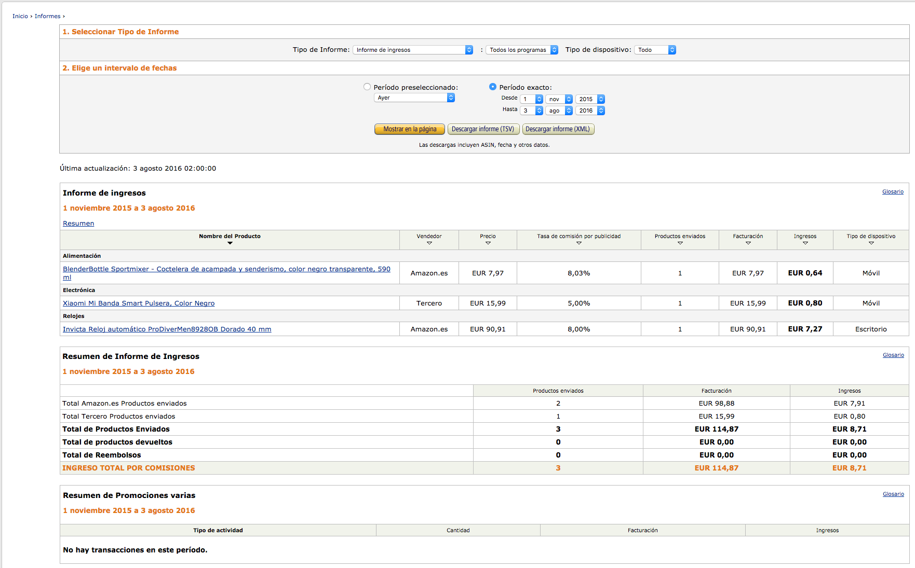Sort by Ingresos column arrow
Image resolution: width=915 pixels, height=568 pixels.
pos(805,243)
